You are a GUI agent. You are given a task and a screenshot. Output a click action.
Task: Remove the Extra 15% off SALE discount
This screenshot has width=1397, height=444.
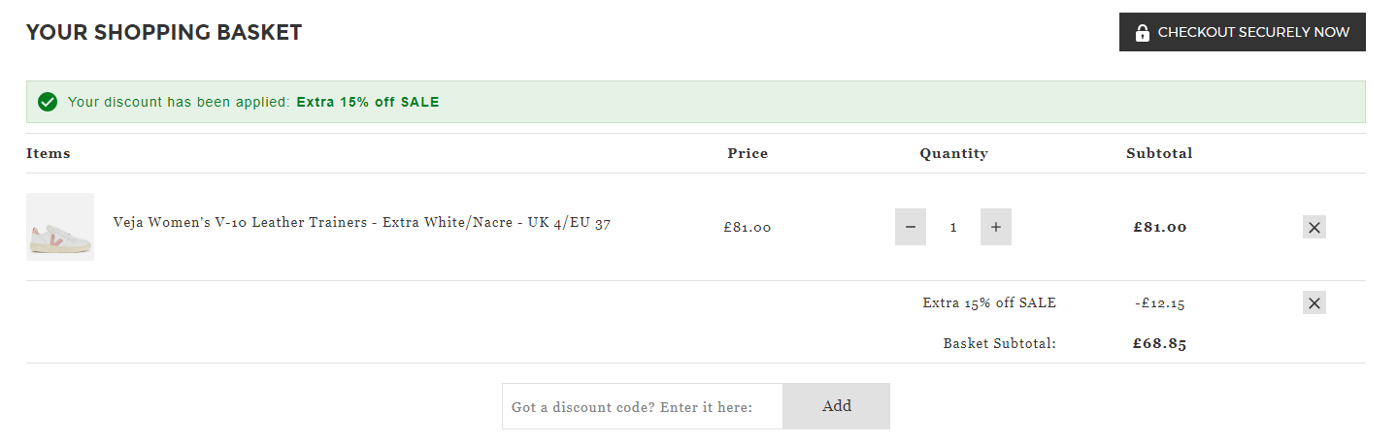pyautogui.click(x=1314, y=302)
